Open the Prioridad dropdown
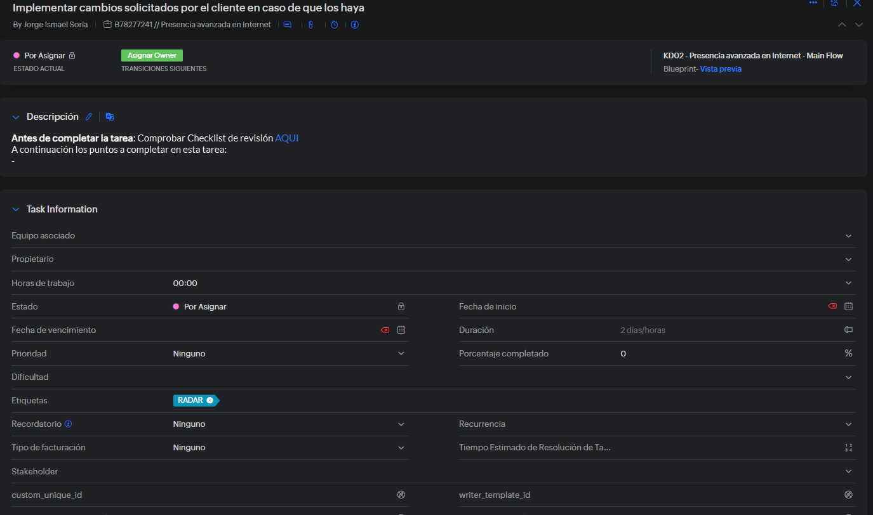Viewport: 873px width, 515px height. click(x=401, y=353)
